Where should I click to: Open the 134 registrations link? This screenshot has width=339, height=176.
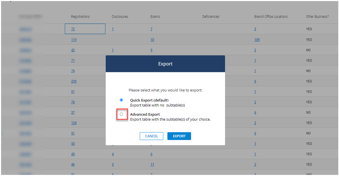pos(74,123)
